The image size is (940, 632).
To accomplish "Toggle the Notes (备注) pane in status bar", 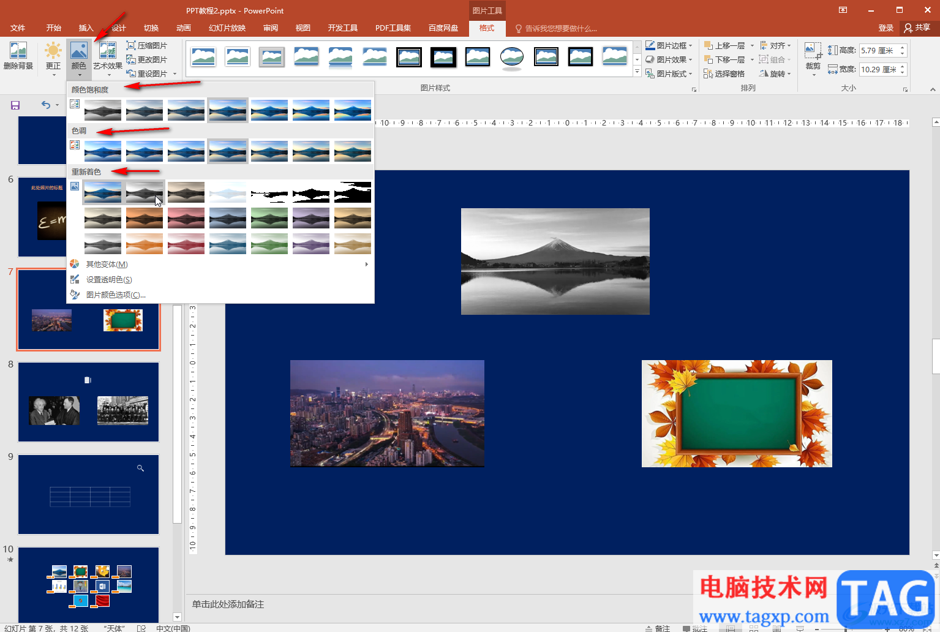I will 658,628.
